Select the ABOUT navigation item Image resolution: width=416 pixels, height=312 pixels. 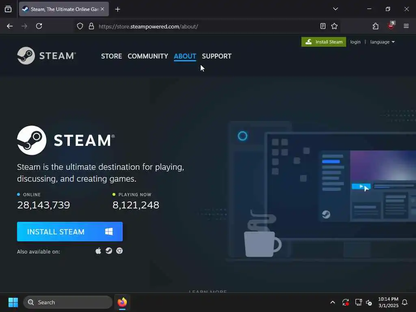[x=185, y=56]
